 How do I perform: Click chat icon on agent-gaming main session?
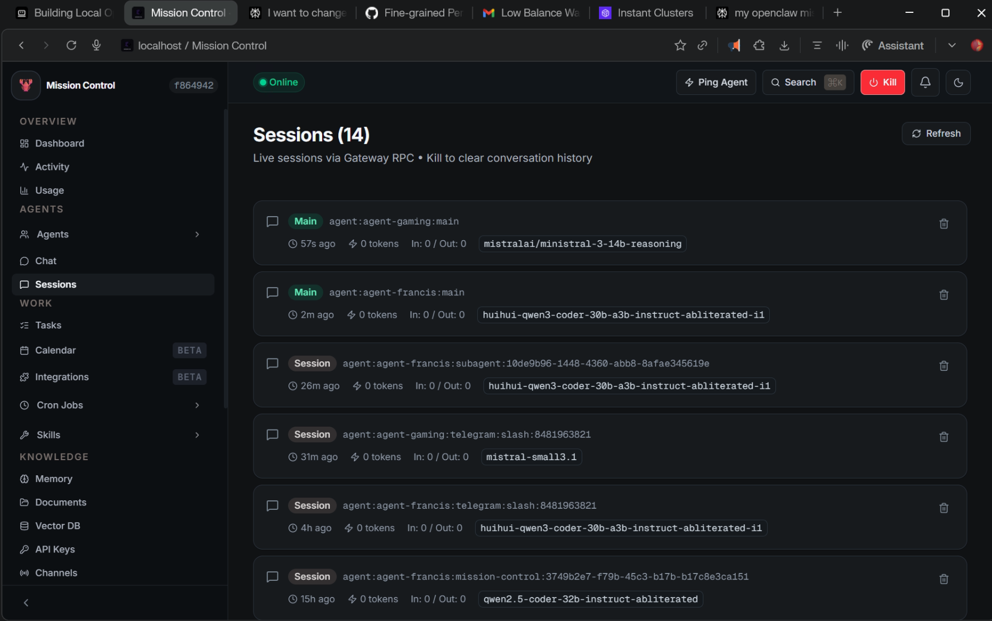(x=272, y=221)
